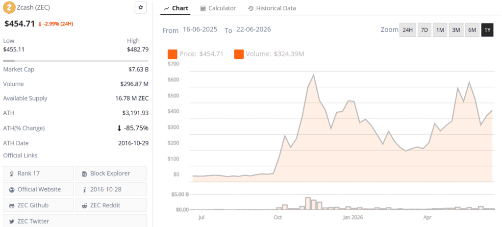Click the Low value $455.11

tap(14, 50)
